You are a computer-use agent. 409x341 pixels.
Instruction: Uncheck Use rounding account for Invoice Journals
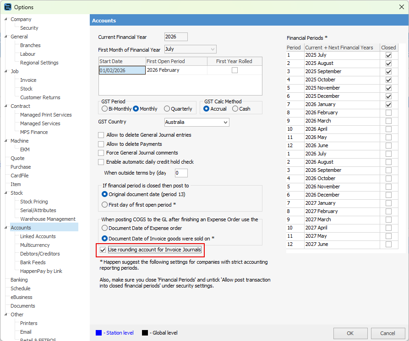[x=103, y=250]
